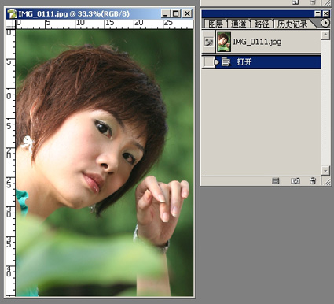Switch to the 通道 tab

[x=239, y=24]
